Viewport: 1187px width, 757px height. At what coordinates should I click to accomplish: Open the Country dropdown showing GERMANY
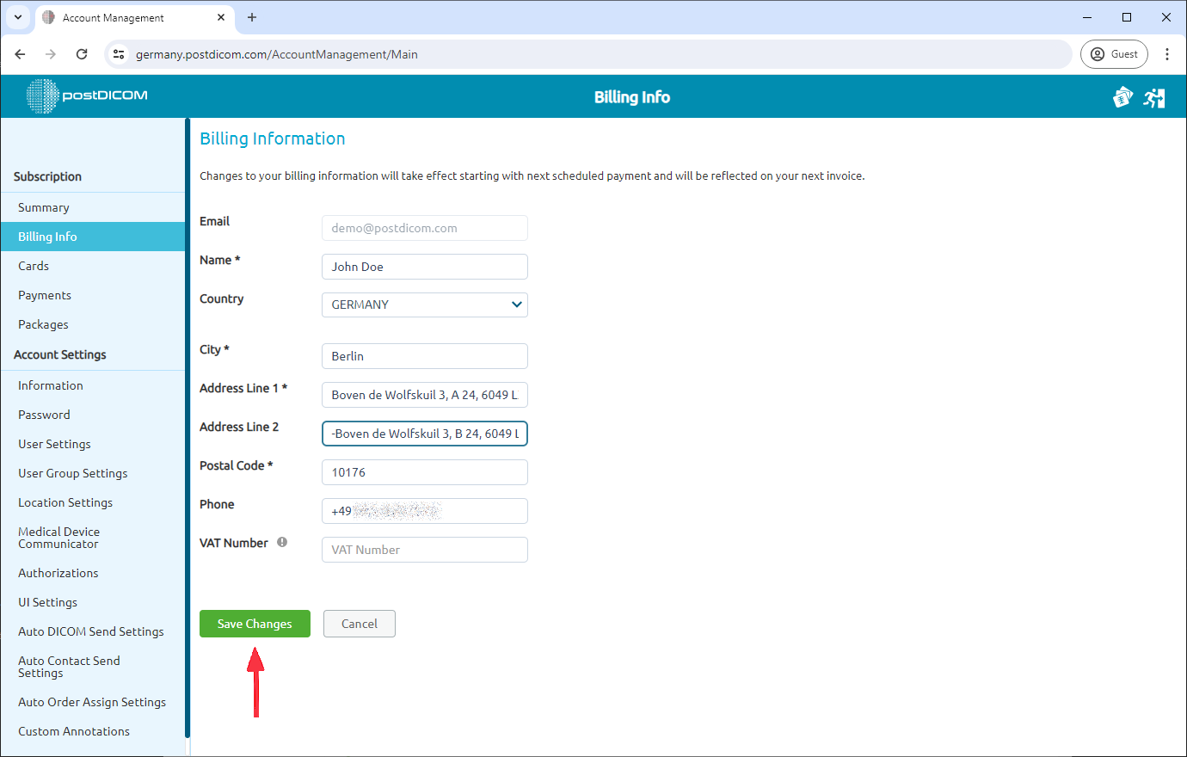(424, 305)
